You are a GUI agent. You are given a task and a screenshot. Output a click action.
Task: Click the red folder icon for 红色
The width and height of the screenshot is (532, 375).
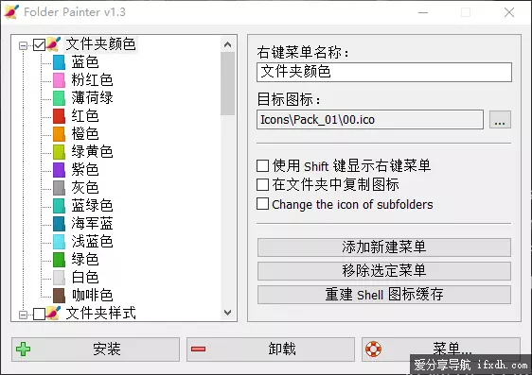59,116
